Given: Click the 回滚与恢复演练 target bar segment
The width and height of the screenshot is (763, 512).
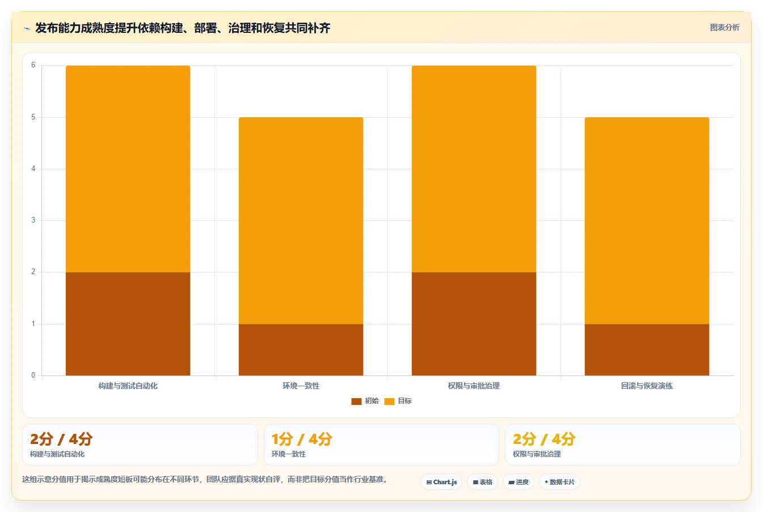Looking at the screenshot, I should [x=647, y=221].
